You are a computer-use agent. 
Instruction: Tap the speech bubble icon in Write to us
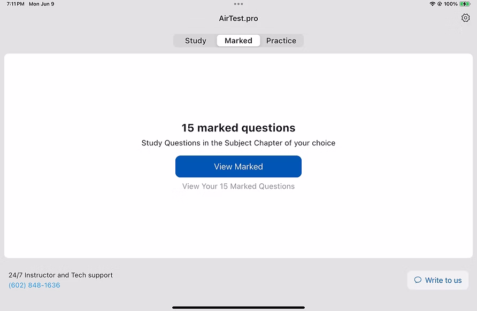[418, 279]
